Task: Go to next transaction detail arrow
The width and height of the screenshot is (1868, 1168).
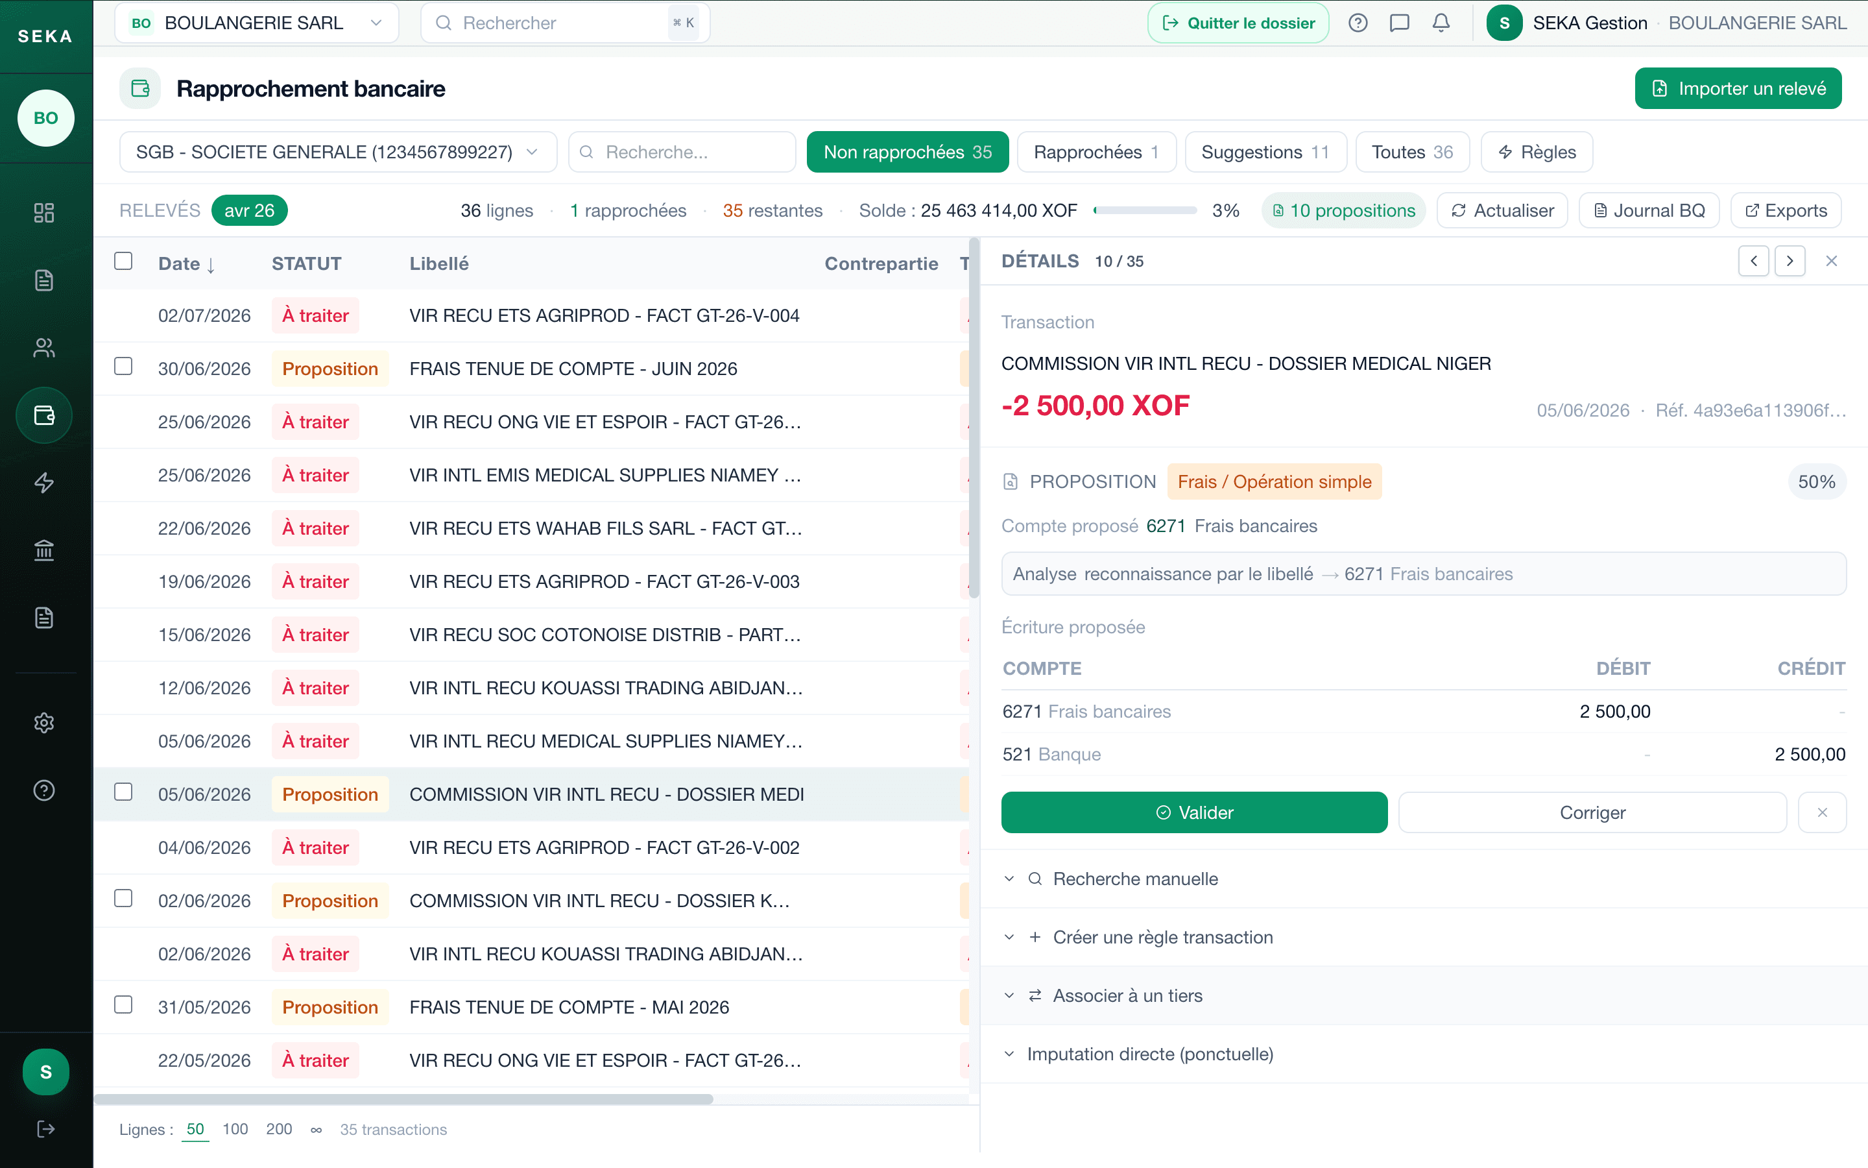Action: (1790, 261)
